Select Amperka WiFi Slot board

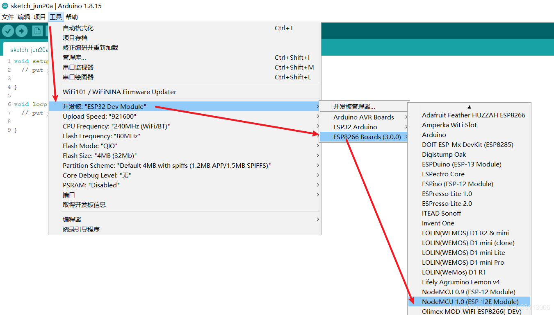click(x=469, y=125)
